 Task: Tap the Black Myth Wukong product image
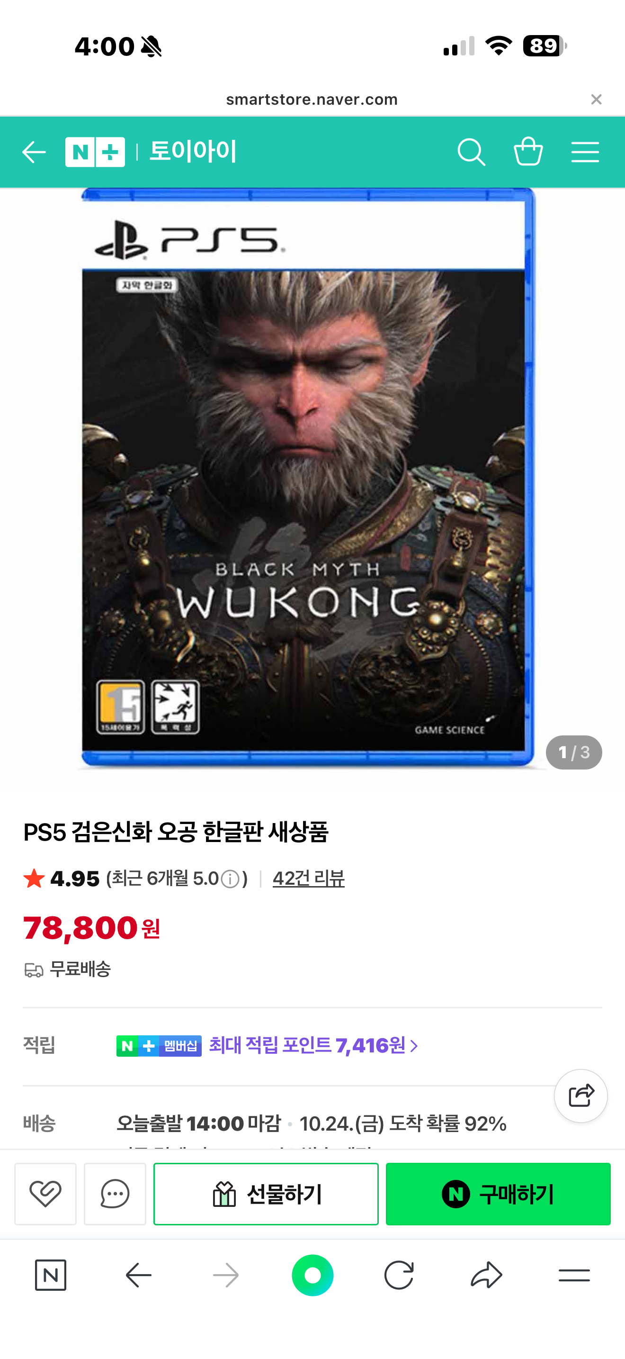pos(308,478)
